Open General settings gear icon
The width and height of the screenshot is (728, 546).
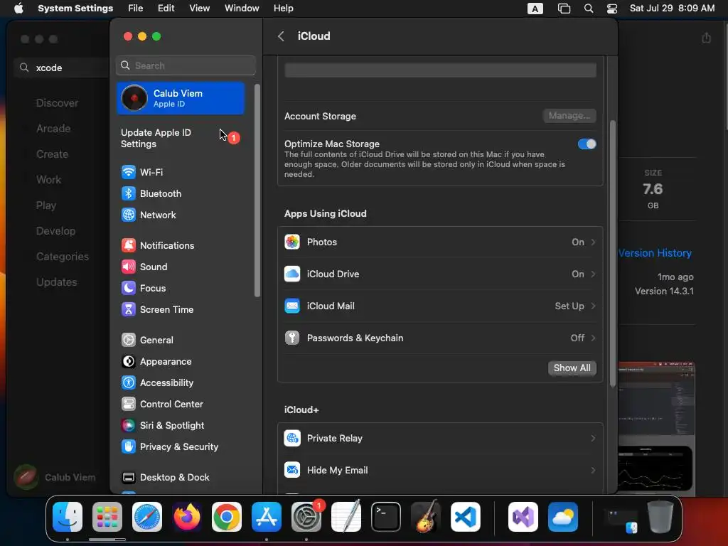point(129,341)
